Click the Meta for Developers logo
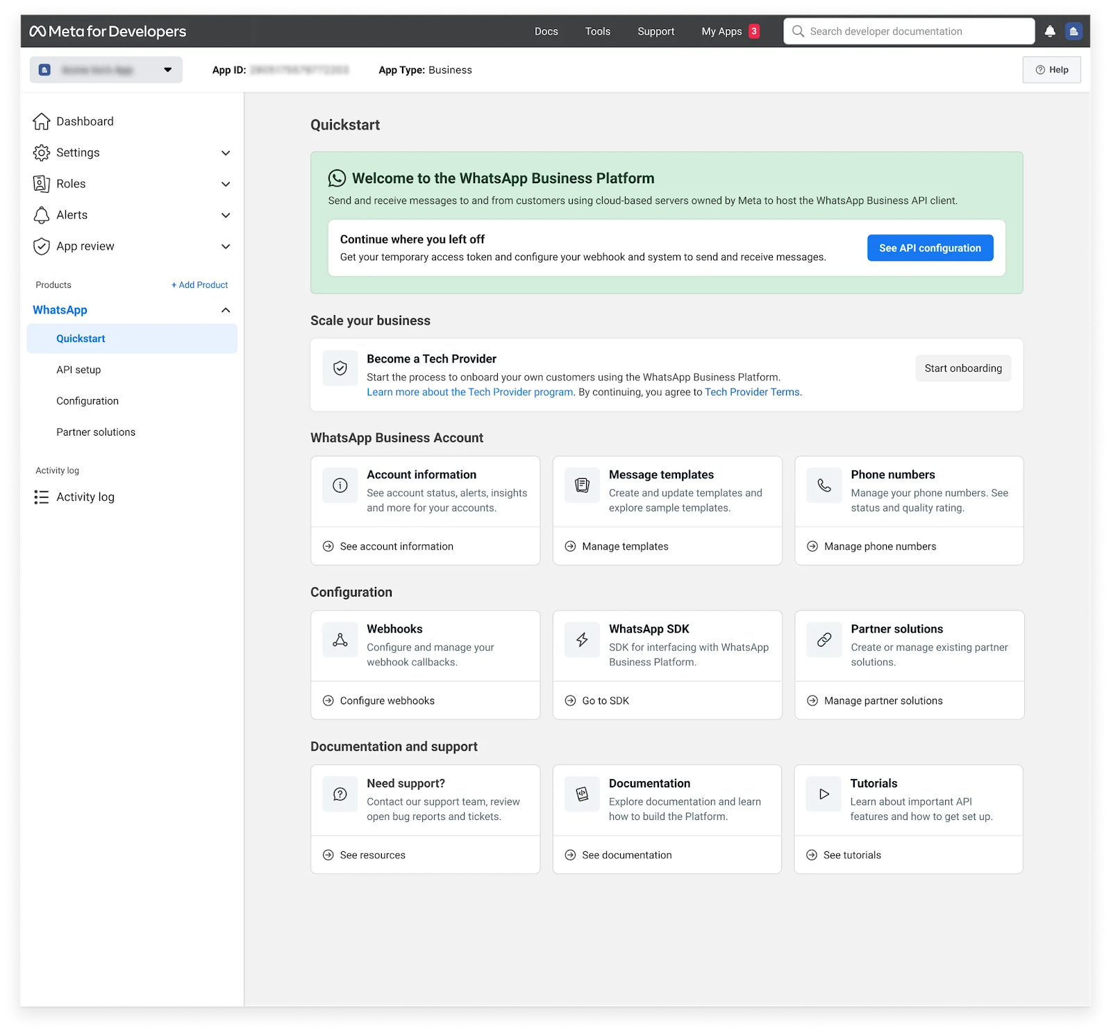Screen dimensions: 1111x1033 108,31
